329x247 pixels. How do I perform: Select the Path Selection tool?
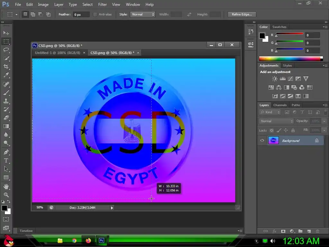6,169
